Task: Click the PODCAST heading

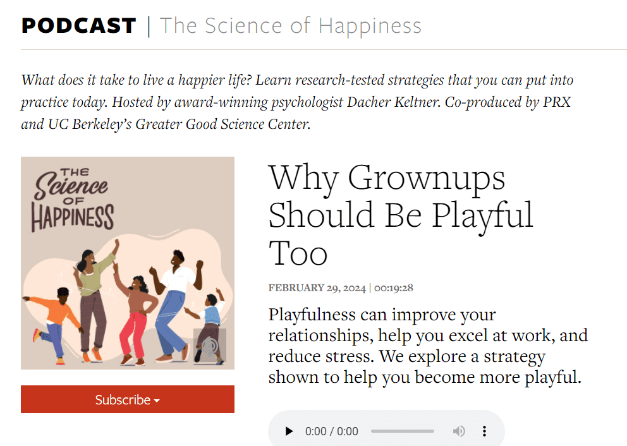Action: click(x=79, y=26)
